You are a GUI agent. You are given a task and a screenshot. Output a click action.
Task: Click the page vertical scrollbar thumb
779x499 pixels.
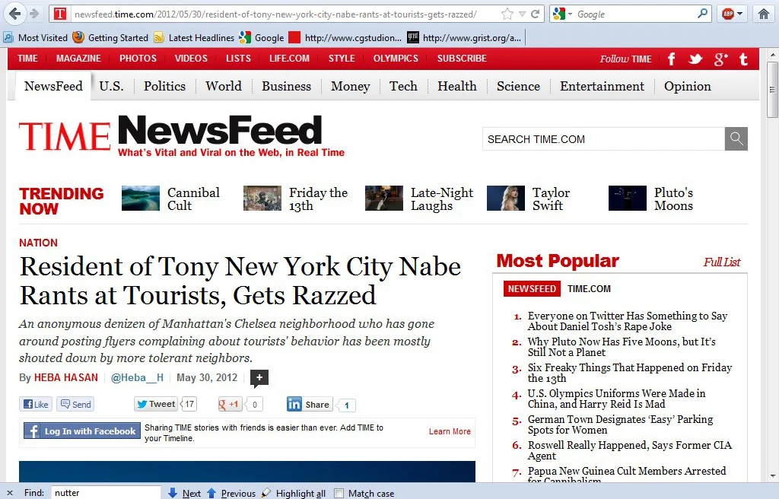(x=771, y=90)
